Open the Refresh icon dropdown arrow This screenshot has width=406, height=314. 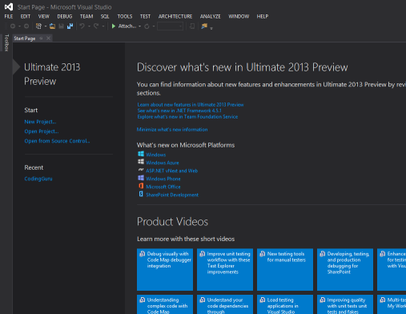click(154, 26)
